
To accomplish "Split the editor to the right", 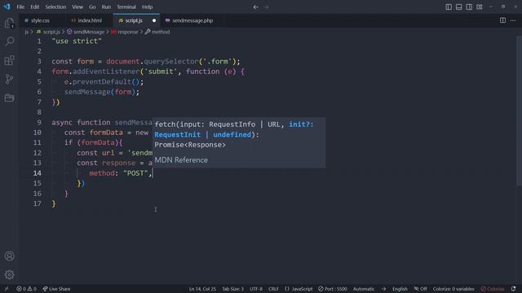I will point(502,20).
